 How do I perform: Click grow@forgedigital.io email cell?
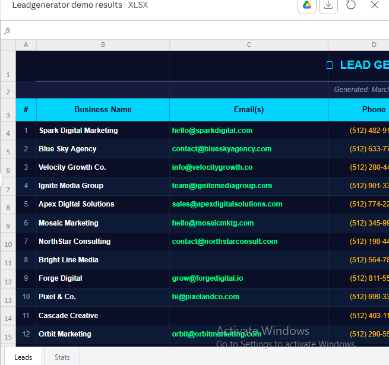[x=249, y=278]
